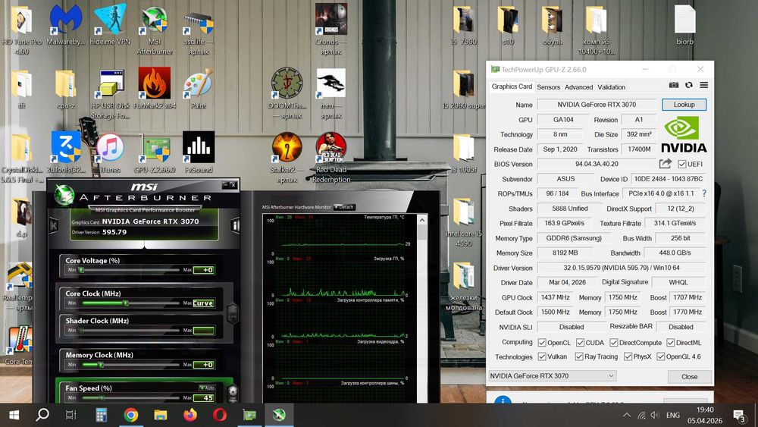Toggle the UEFI checkbox

pos(682,164)
